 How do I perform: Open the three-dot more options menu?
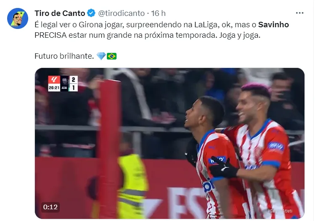[x=299, y=13]
